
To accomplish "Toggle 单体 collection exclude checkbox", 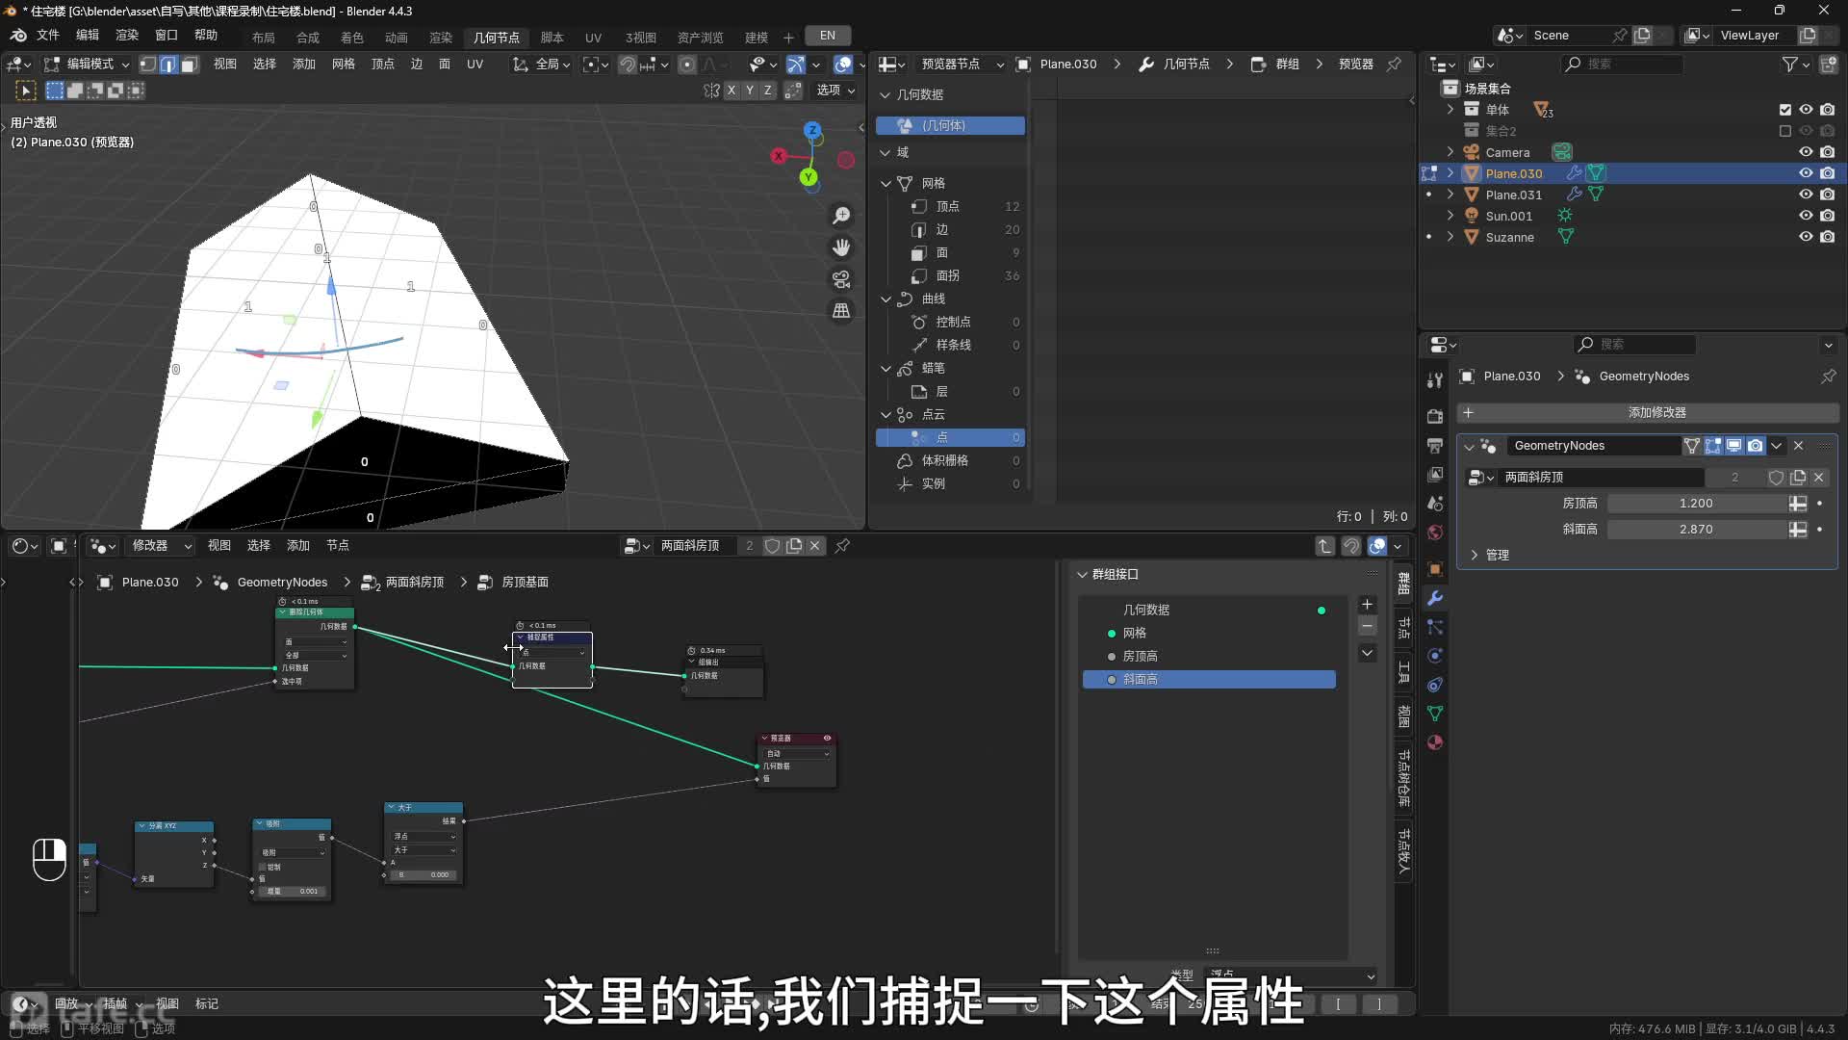I will pos(1785,110).
